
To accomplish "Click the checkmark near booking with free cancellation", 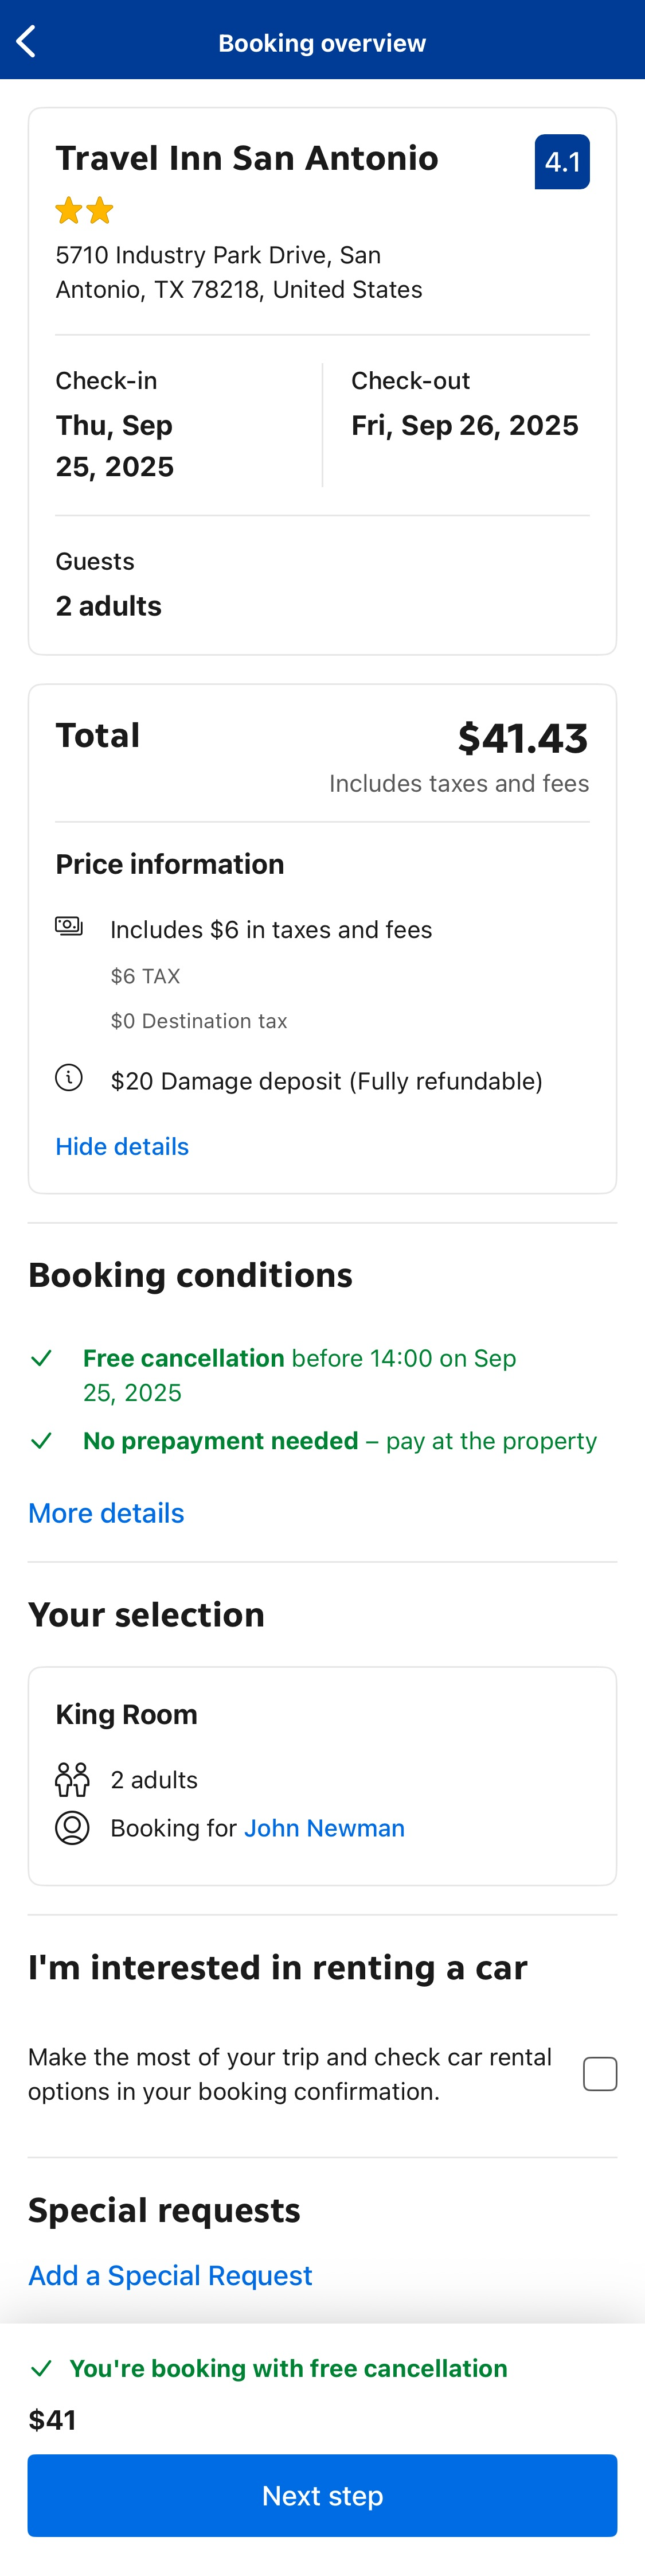I will (x=42, y=2368).
